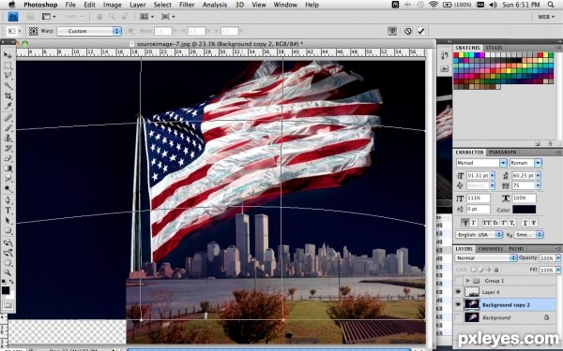Select the Magic Wand tool
The width and height of the screenshot is (563, 351).
(x=8, y=85)
